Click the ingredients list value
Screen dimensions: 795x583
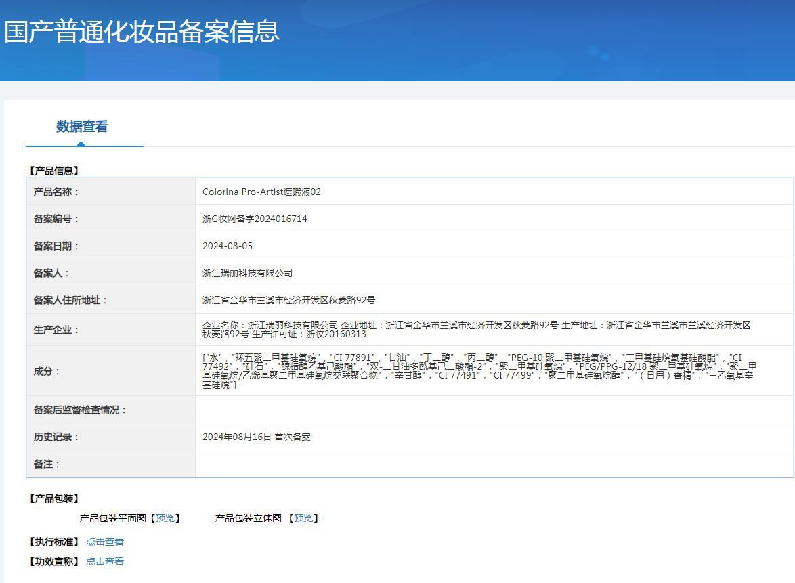pos(479,371)
